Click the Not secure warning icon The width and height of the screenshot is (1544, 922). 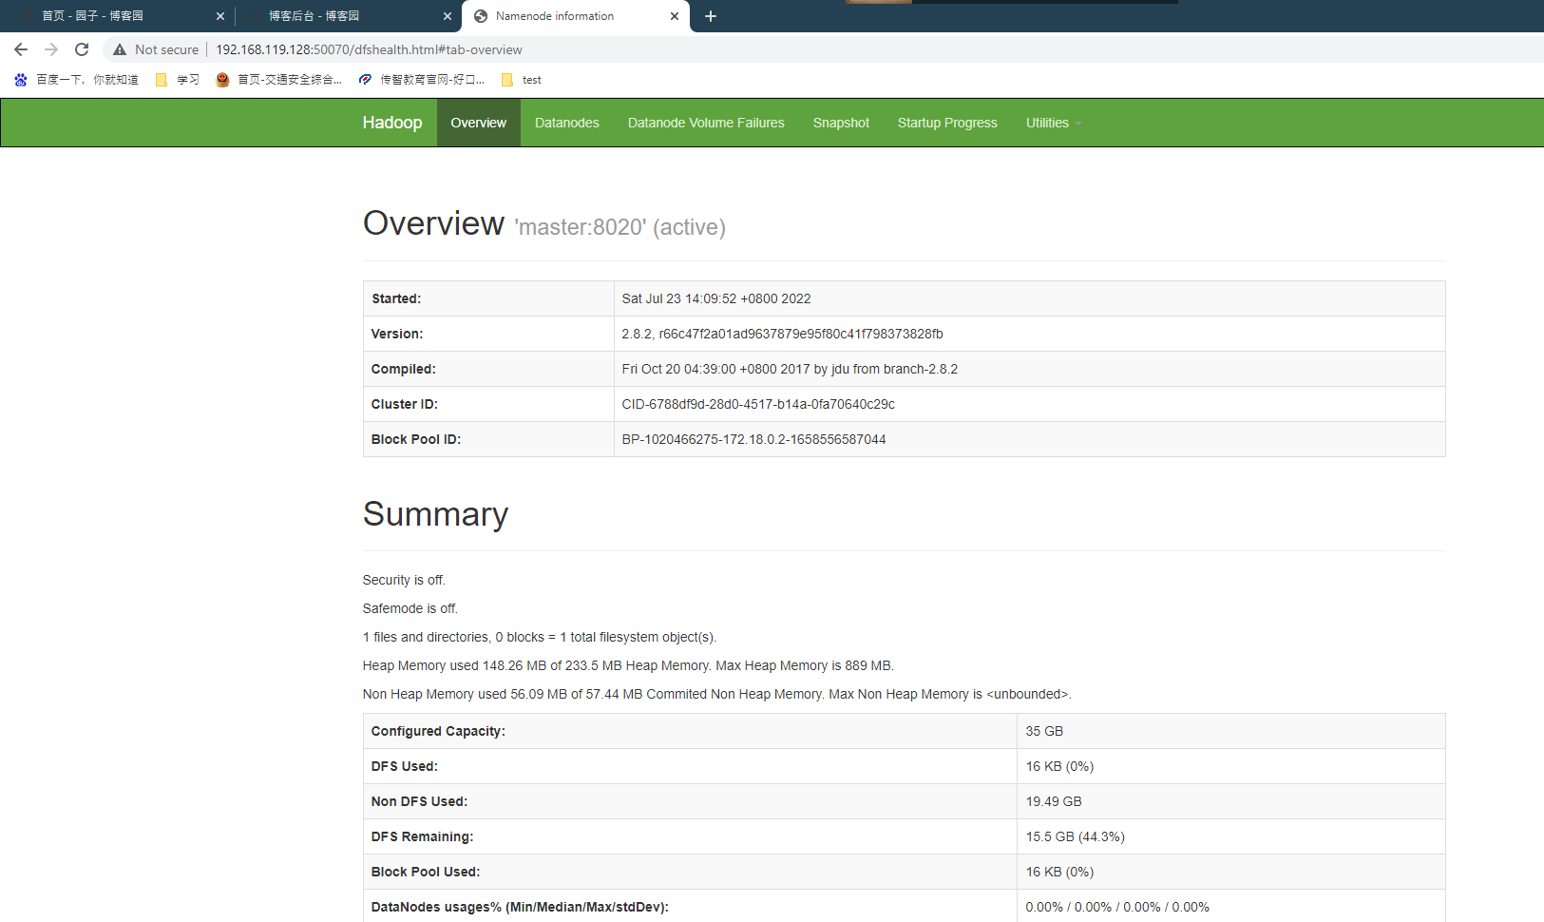[120, 49]
